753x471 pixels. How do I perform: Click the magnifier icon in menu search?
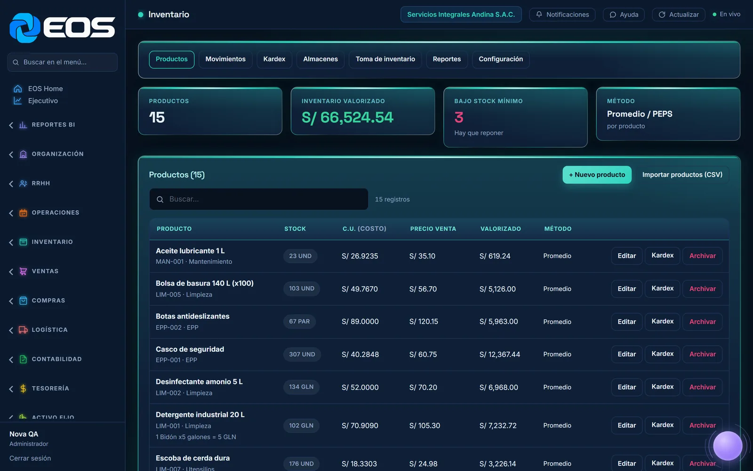click(16, 62)
